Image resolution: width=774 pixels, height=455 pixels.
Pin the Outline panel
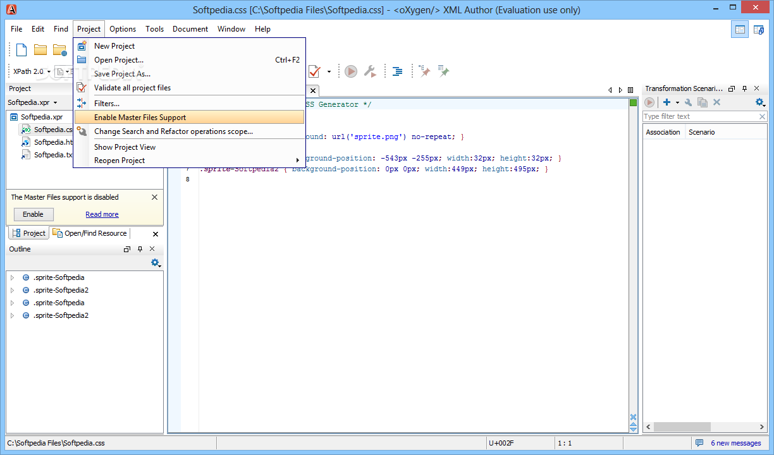click(140, 250)
